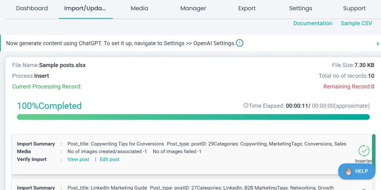This screenshot has height=190, width=381.
Task: Open the Documentation link
Action: [x=313, y=23]
